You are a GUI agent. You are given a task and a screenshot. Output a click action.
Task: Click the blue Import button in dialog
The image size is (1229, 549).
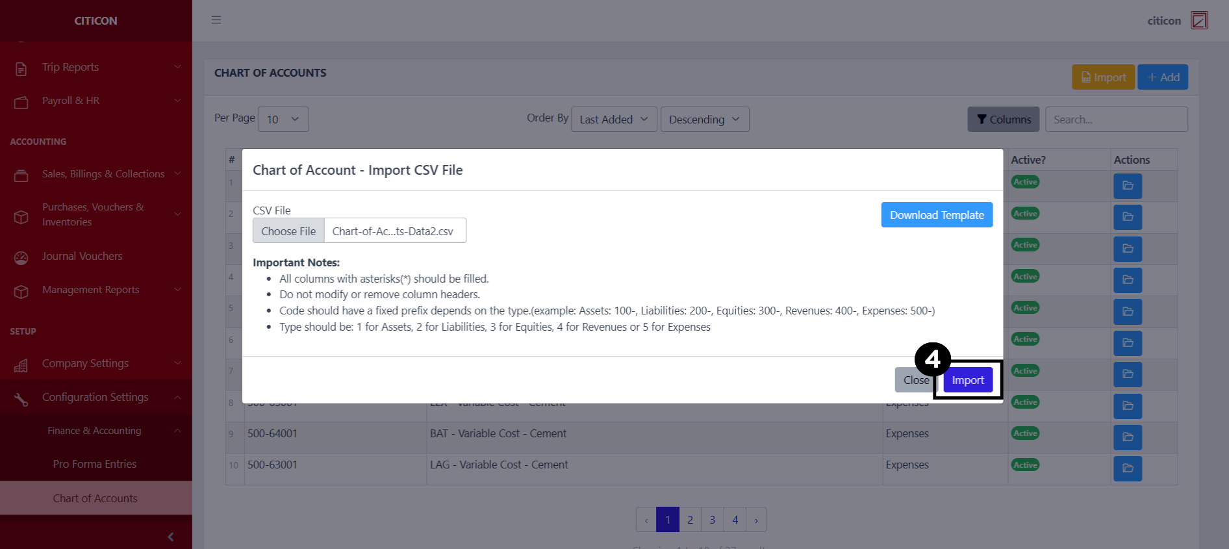point(967,380)
